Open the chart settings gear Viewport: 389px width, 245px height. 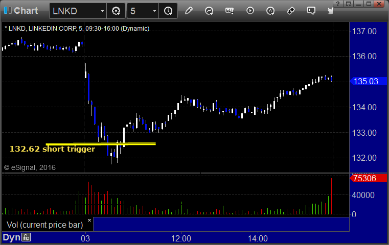coord(116,11)
